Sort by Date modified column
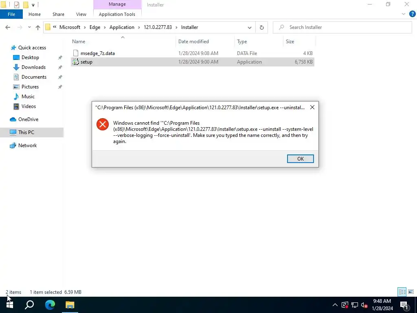This screenshot has width=417, height=313. tap(193, 42)
